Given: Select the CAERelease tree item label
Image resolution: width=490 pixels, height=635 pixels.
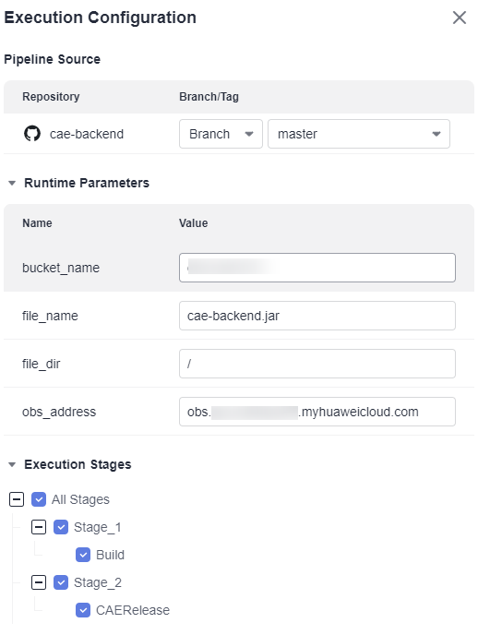Looking at the screenshot, I should point(133,610).
